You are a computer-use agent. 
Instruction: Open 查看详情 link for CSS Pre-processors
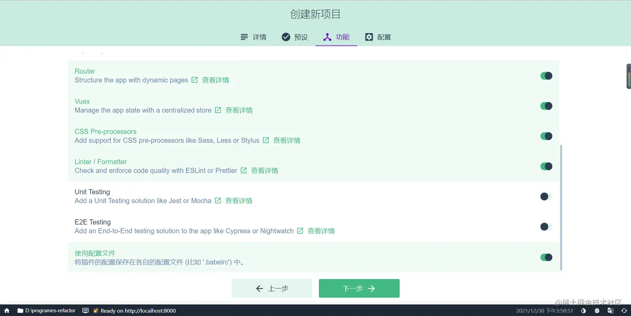[287, 140]
